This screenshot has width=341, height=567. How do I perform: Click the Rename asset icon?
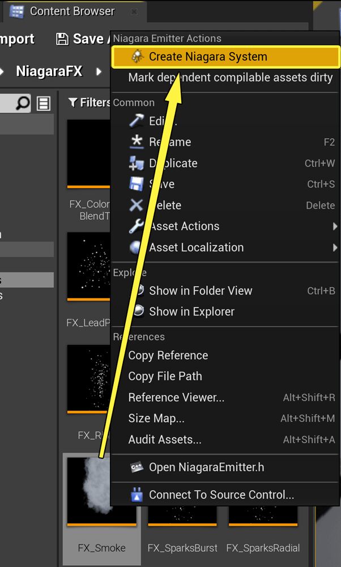tap(137, 142)
